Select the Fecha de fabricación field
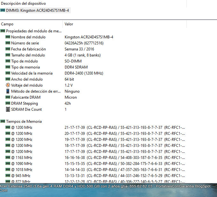The width and height of the screenshot is (217, 197). 28,49
